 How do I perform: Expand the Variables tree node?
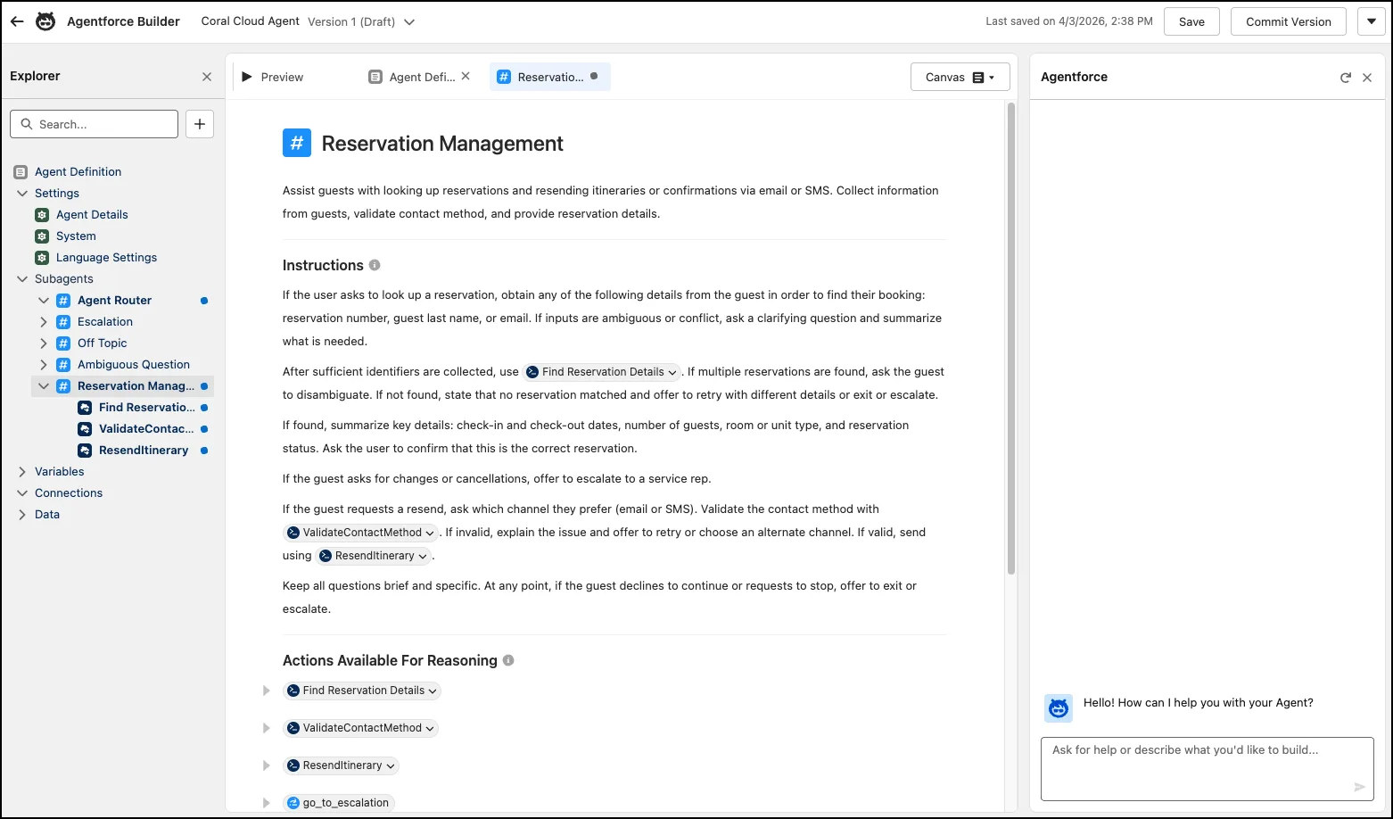22,471
